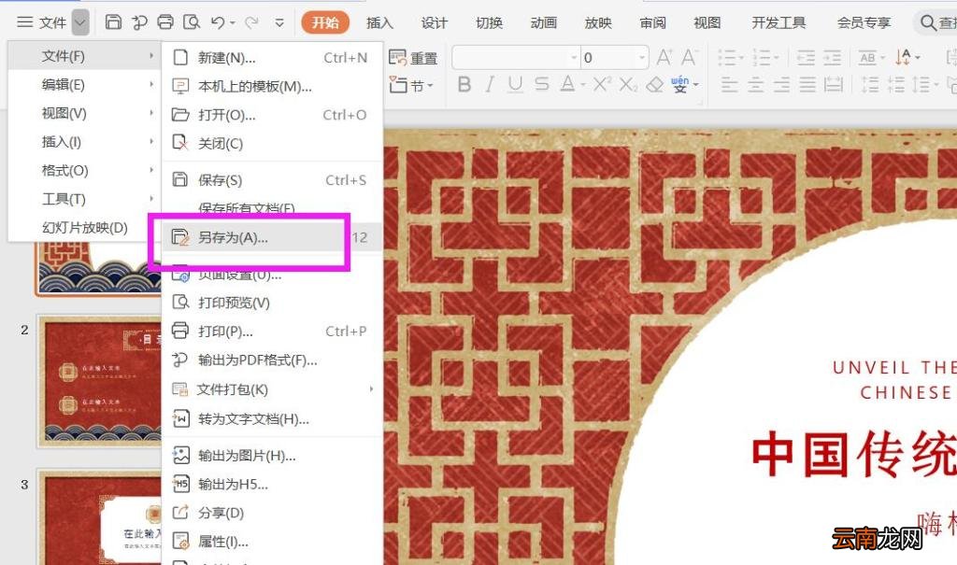Select slide 3 thumbnail

[100, 516]
